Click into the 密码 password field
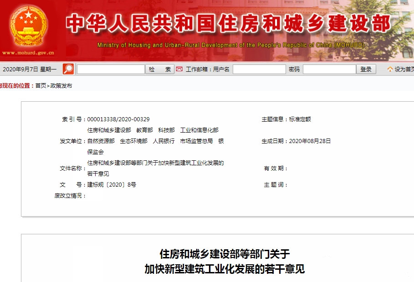This screenshot has width=414, height=282. tap(329, 69)
